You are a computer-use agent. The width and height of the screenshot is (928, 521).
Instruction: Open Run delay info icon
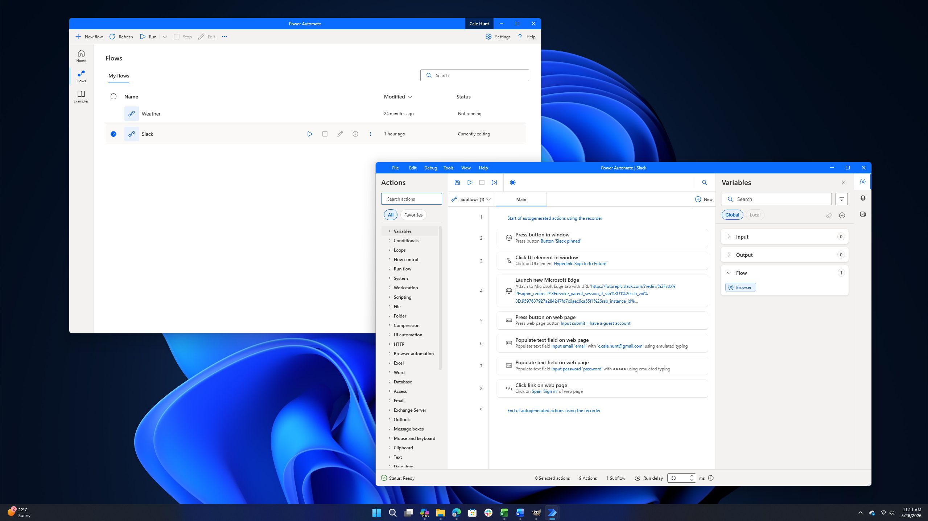point(710,478)
